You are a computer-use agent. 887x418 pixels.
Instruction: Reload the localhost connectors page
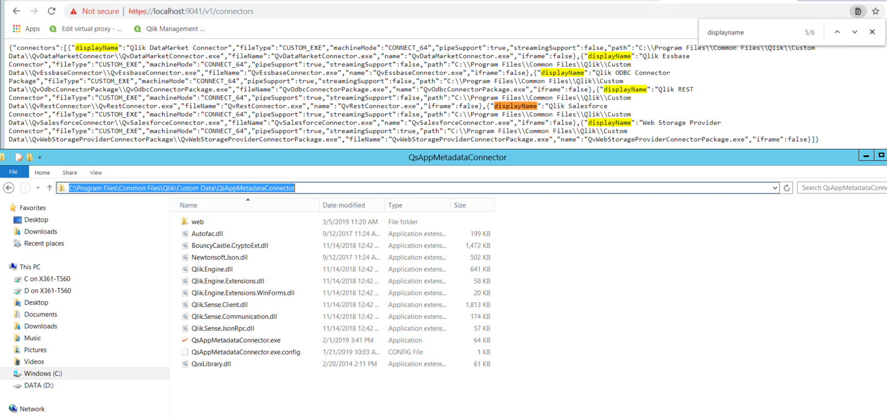pyautogui.click(x=51, y=11)
